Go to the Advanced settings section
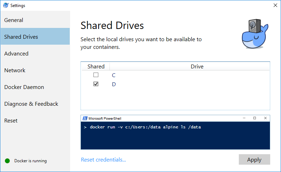The height and width of the screenshot is (172, 281). 35,53
